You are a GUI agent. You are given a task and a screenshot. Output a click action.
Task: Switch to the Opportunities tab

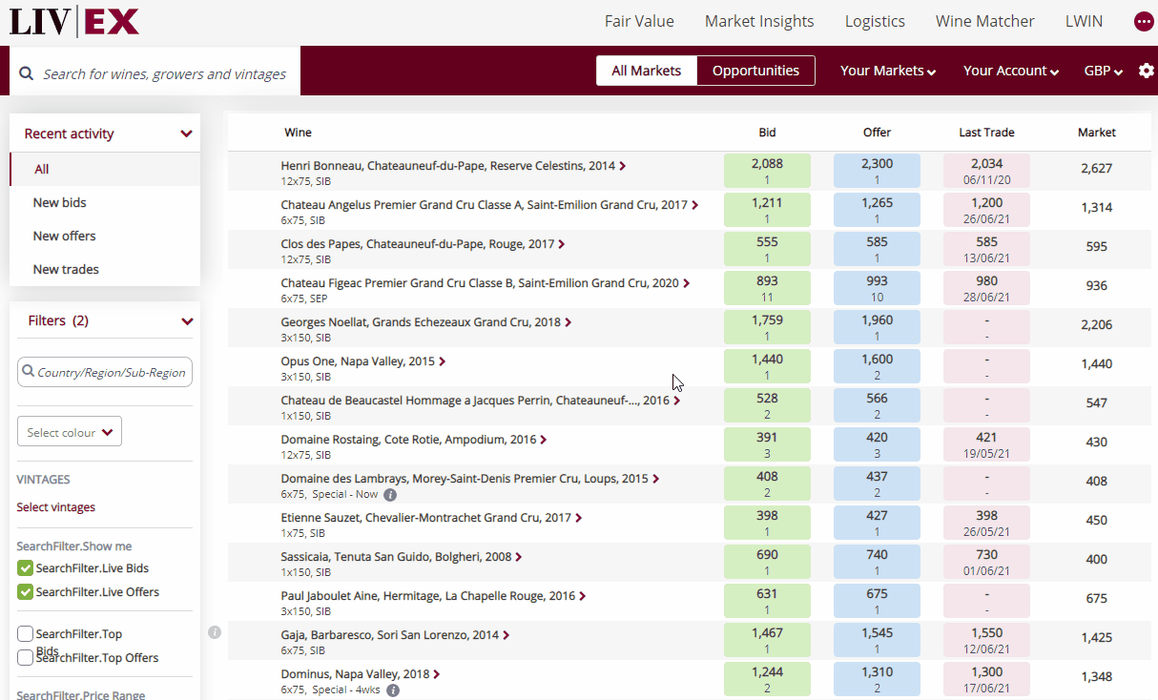pos(755,71)
